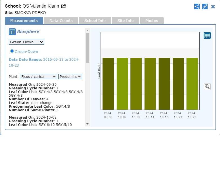View the Photos tab

pyautogui.click(x=152, y=21)
